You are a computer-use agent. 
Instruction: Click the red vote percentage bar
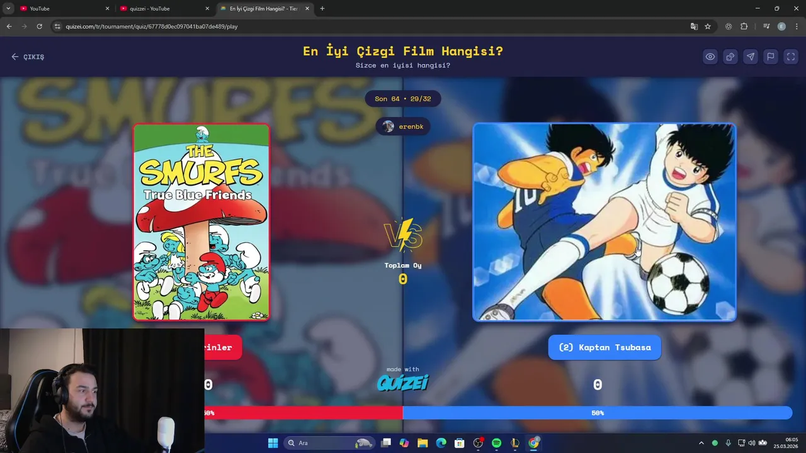coord(304,413)
